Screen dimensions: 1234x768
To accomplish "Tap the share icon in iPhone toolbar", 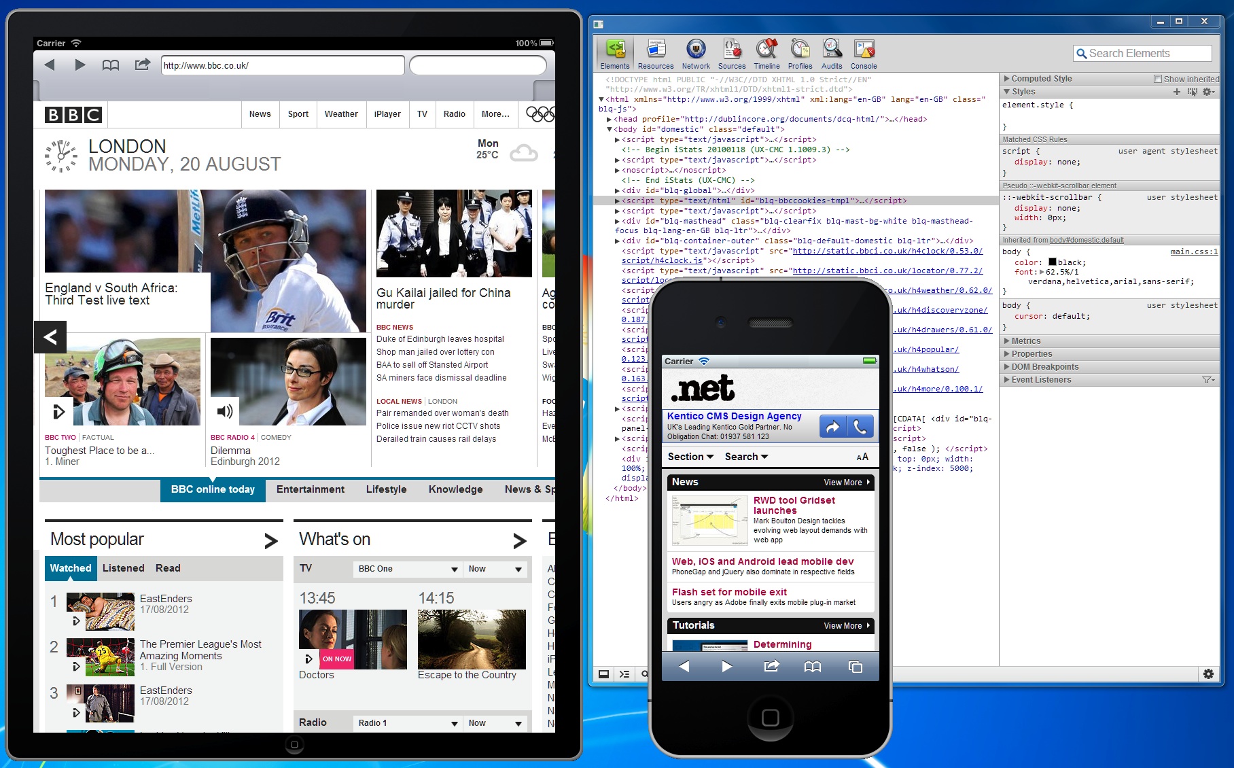I will [x=771, y=666].
